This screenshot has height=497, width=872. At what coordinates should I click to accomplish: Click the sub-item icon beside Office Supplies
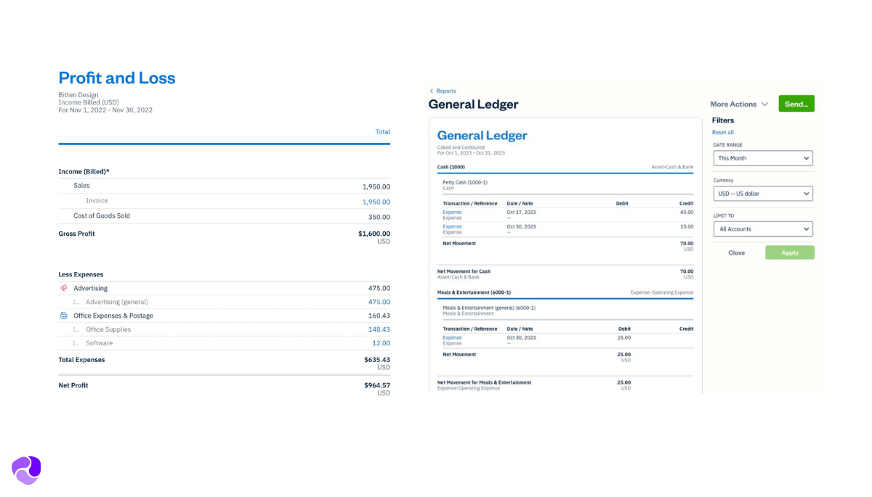pyautogui.click(x=76, y=329)
